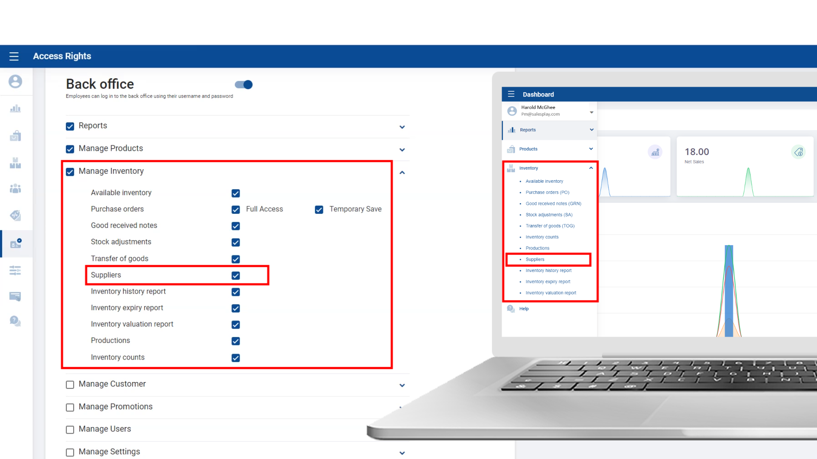The width and height of the screenshot is (817, 459).
Task: Open the reports bar chart sidebar icon
Action: 15,109
